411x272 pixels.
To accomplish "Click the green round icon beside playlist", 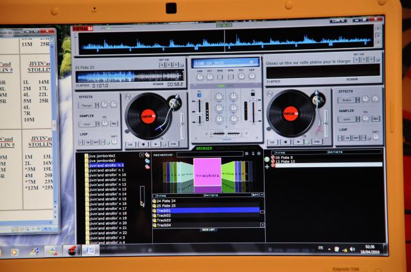I will 267,159.
